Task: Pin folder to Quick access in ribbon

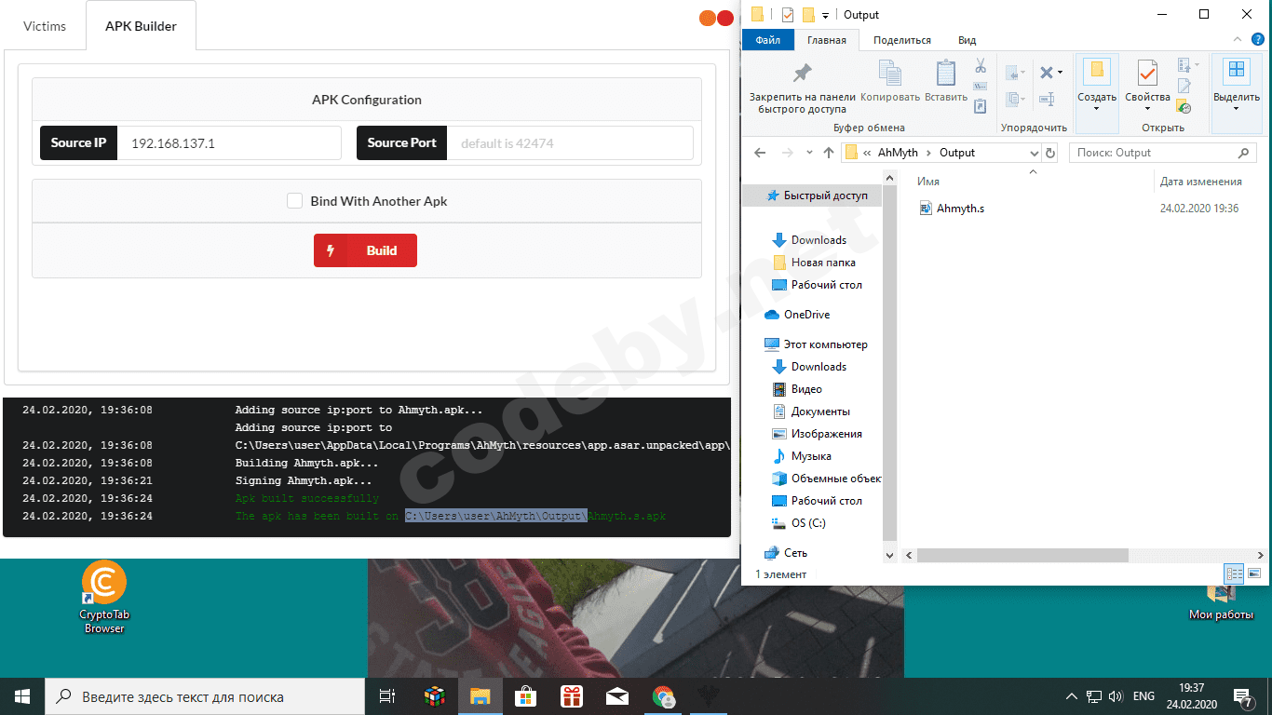Action: (802, 88)
